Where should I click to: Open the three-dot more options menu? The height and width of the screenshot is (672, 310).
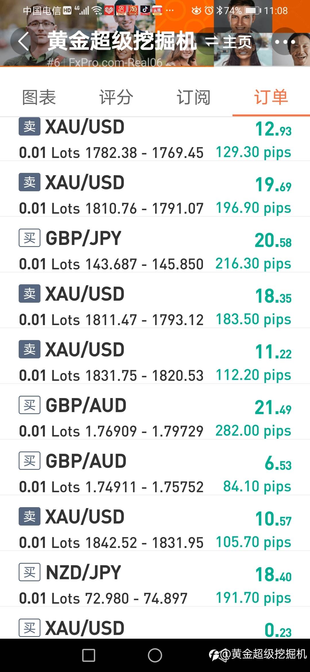coord(285,42)
